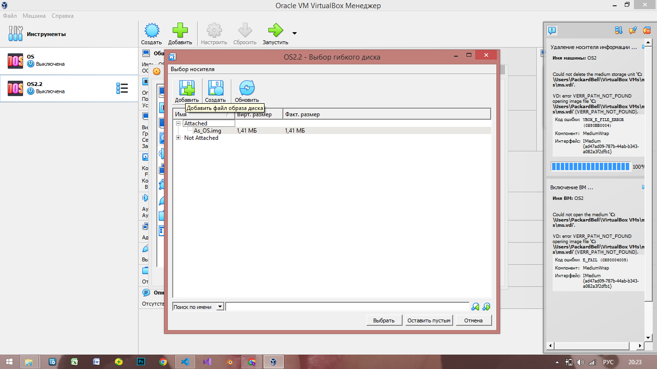Click the Создать floppy disk icon
The image size is (657, 369).
coord(215,88)
